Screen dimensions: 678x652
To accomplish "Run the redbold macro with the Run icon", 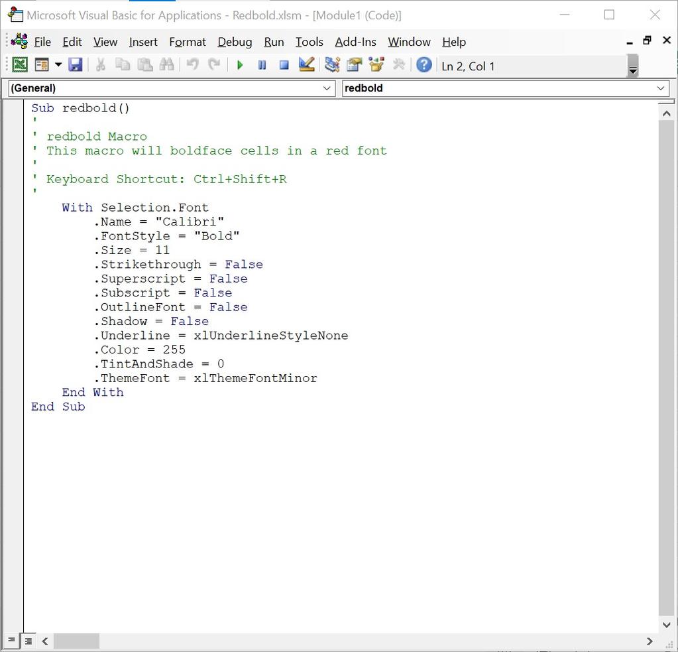I will [x=240, y=64].
